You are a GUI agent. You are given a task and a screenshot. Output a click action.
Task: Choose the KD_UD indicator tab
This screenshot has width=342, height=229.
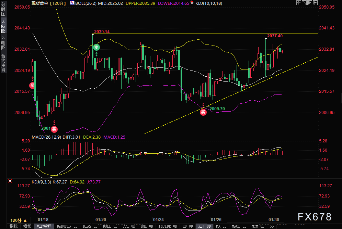click(x=187, y=226)
